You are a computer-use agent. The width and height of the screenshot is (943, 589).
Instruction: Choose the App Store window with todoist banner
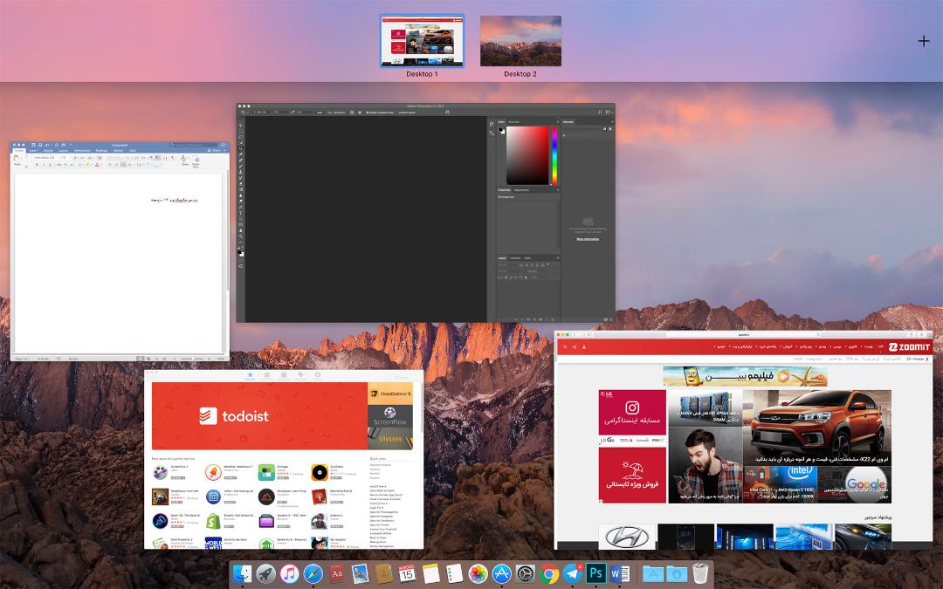[x=284, y=459]
